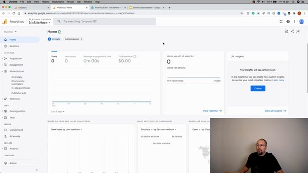
Task: Click the All Users segment chip
Action: pos(54,39)
